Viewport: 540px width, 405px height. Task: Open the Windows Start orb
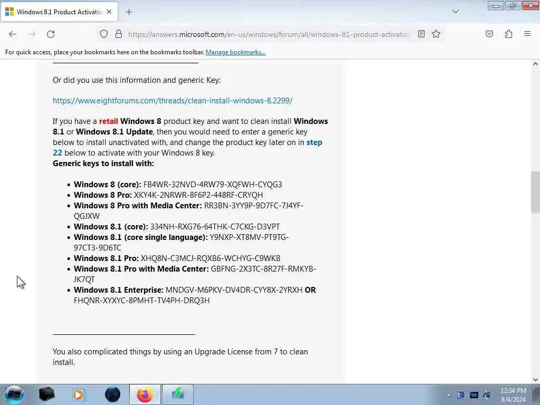pyautogui.click(x=14, y=394)
